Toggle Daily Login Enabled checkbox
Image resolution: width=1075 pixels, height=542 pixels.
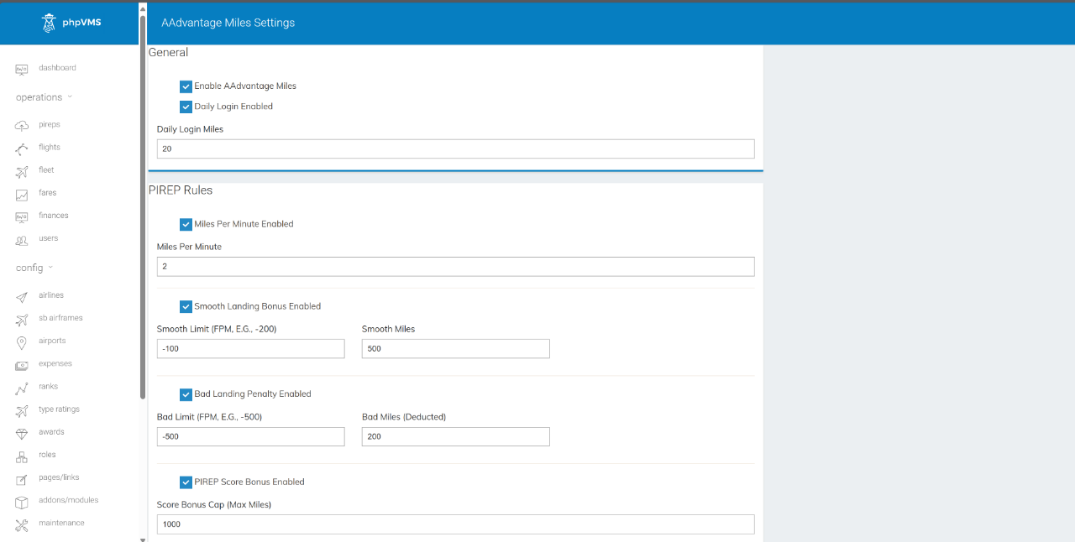(186, 107)
